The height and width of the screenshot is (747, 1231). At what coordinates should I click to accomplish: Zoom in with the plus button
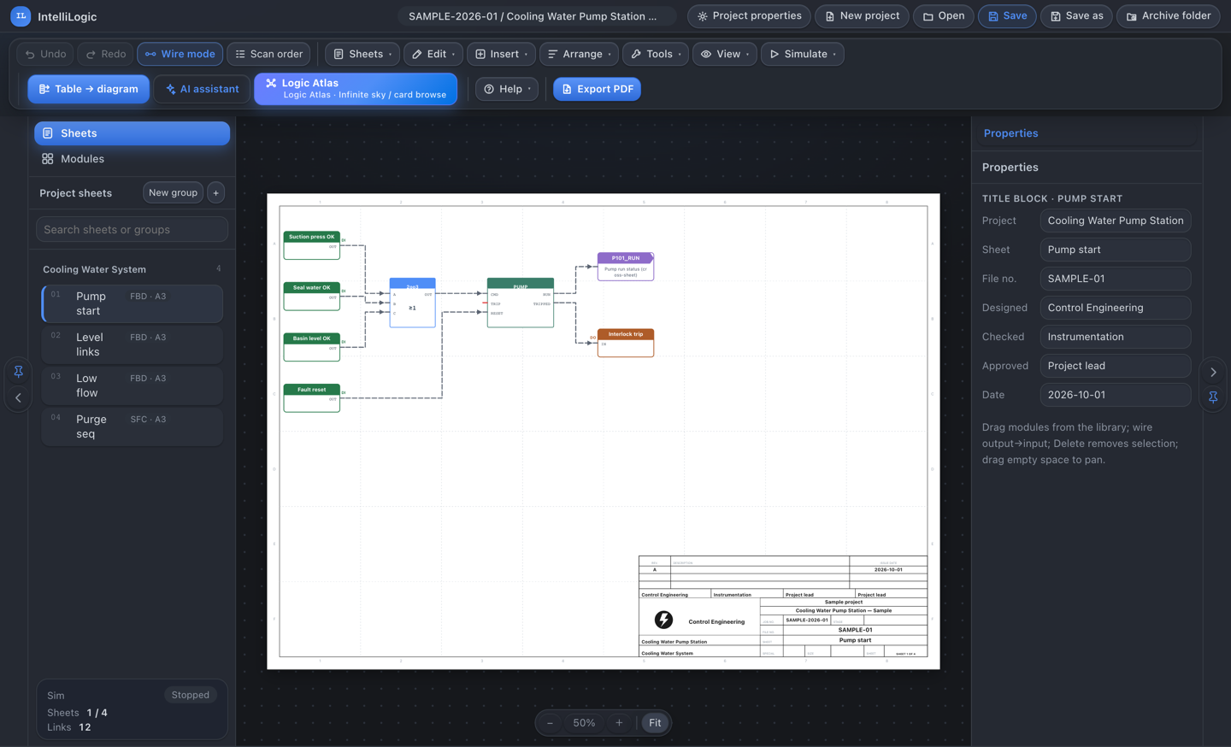[x=619, y=723]
